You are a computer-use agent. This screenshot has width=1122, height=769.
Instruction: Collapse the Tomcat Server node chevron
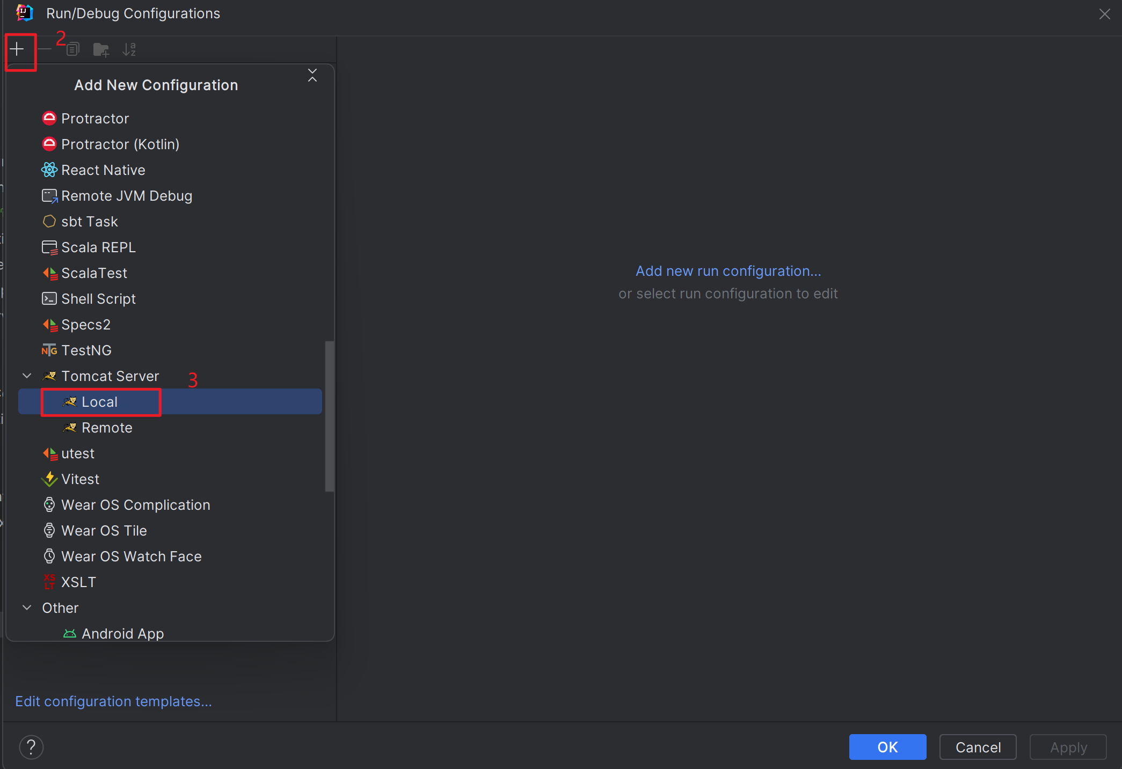tap(27, 376)
